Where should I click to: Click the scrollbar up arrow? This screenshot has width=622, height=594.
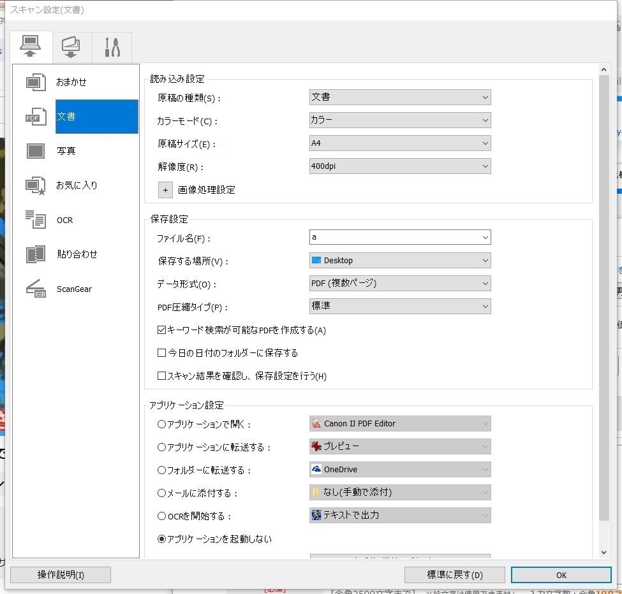tap(603, 69)
